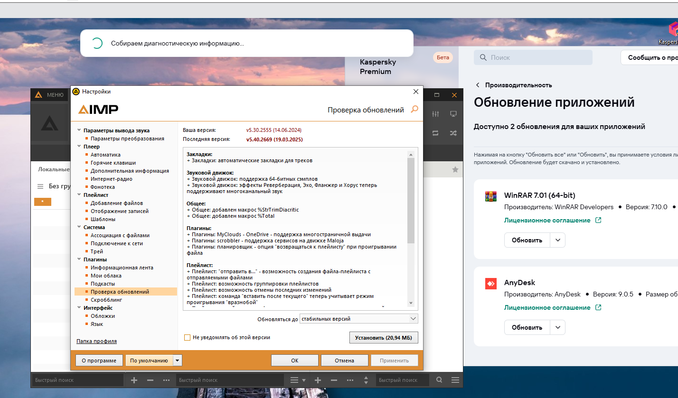Click the leftmost Быстрый поиск field in AIMP
The image size is (678, 398).
point(78,380)
